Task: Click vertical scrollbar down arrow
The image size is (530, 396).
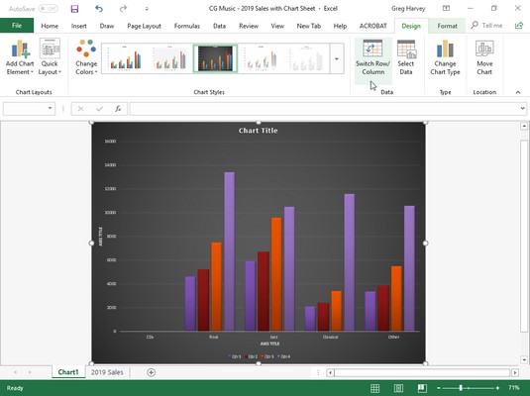Action: point(524,359)
